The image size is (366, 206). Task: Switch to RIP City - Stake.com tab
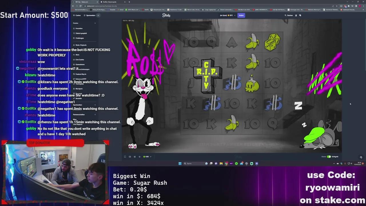click(x=85, y=2)
